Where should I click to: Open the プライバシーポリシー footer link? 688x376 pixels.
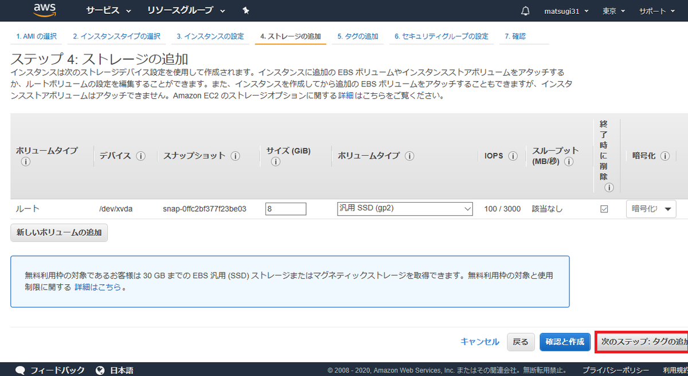pyautogui.click(x=615, y=370)
